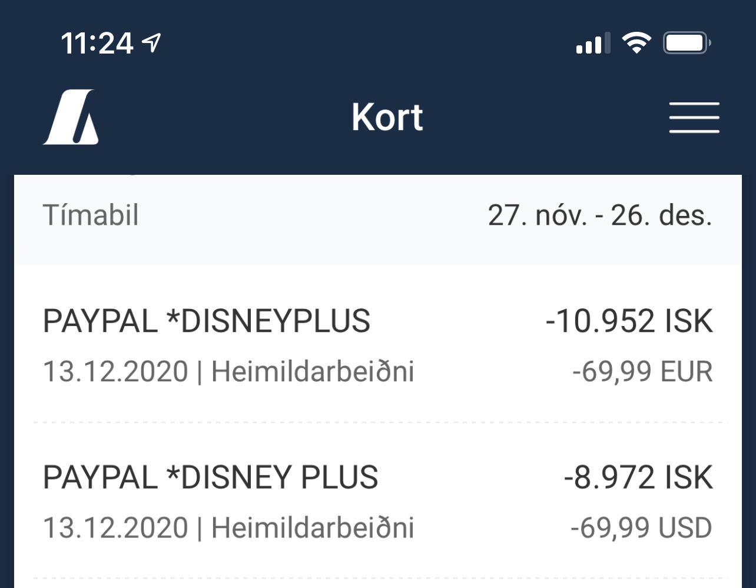The width and height of the screenshot is (756, 588).
Task: Tap the Kort page title
Action: (x=387, y=117)
